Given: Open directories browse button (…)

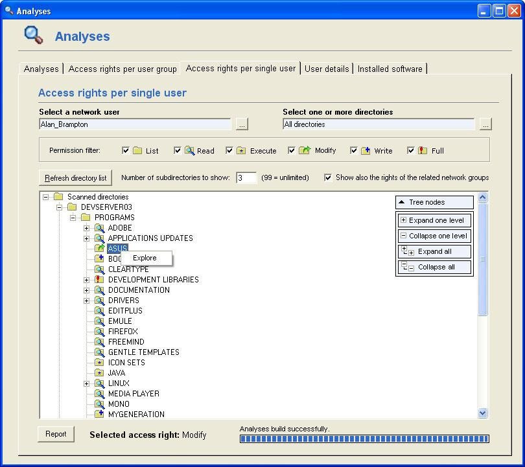Looking at the screenshot, I should tap(485, 124).
